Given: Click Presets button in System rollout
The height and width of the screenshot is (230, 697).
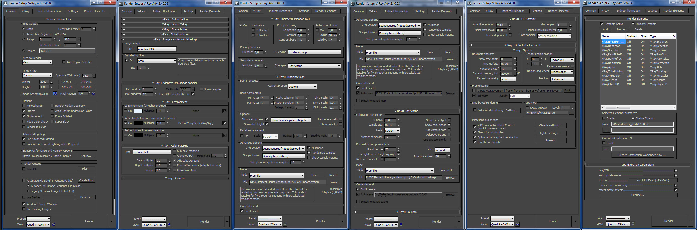Looking at the screenshot, I should coord(550,140).
